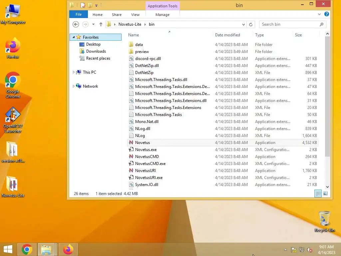Expand the This PC tree node
Image resolution: width=341 pixels, height=256 pixels.
[x=74, y=72]
